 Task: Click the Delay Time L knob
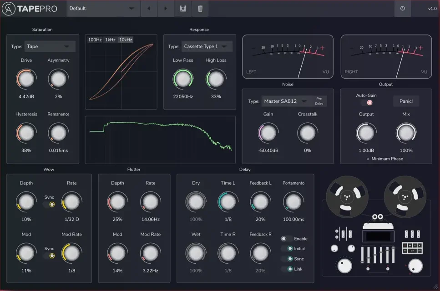coord(228,202)
